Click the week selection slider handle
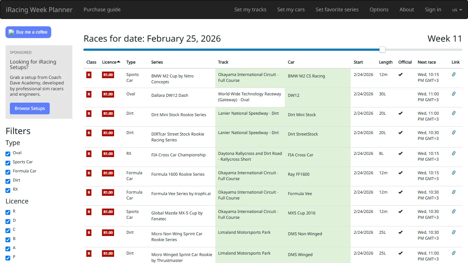Viewport: 468px width, 263px height. point(382,49)
